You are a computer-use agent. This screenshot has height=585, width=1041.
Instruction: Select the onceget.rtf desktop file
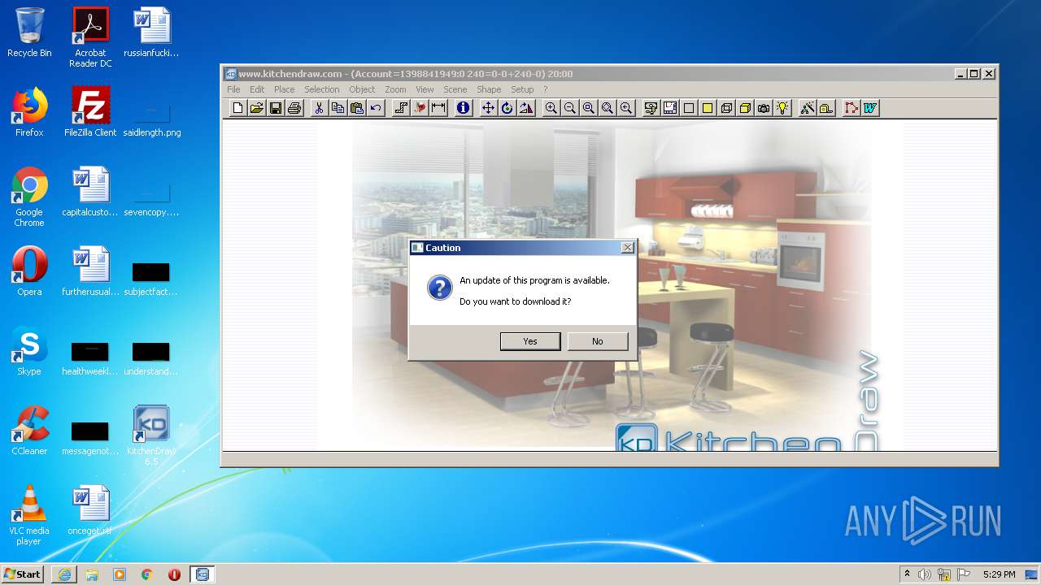coord(90,510)
